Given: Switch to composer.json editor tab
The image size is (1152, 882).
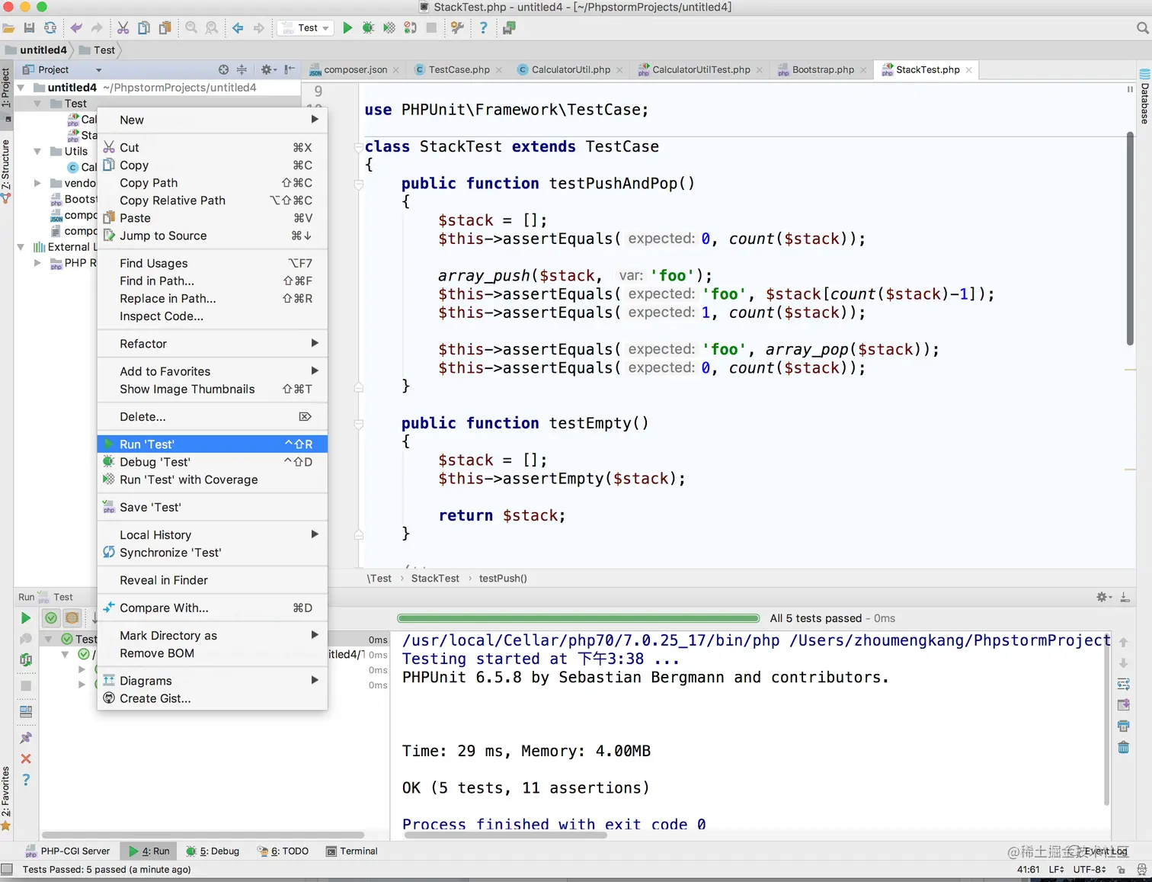Looking at the screenshot, I should (354, 69).
